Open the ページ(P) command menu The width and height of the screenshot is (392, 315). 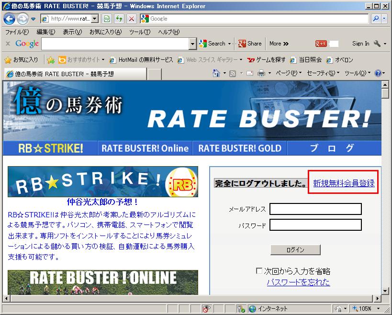289,73
